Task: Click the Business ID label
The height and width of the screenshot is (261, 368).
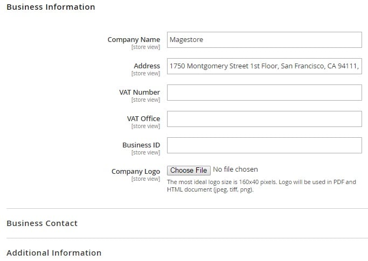Action: coord(141,145)
